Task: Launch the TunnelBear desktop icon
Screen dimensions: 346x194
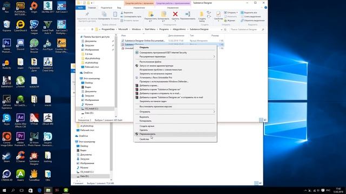Action: [x=34, y=176]
